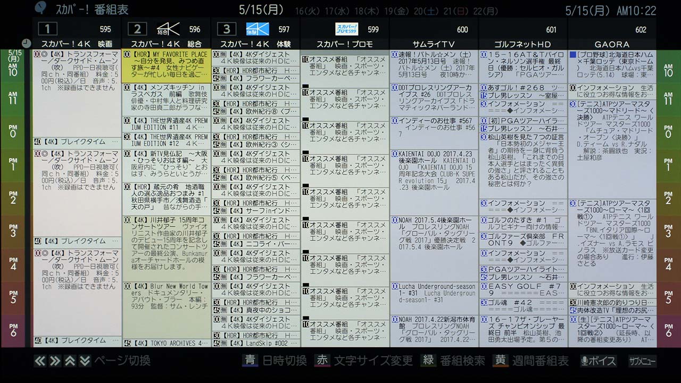The image size is (681, 383).
Task: Open the サブメニュー submenu
Action: tap(642, 361)
